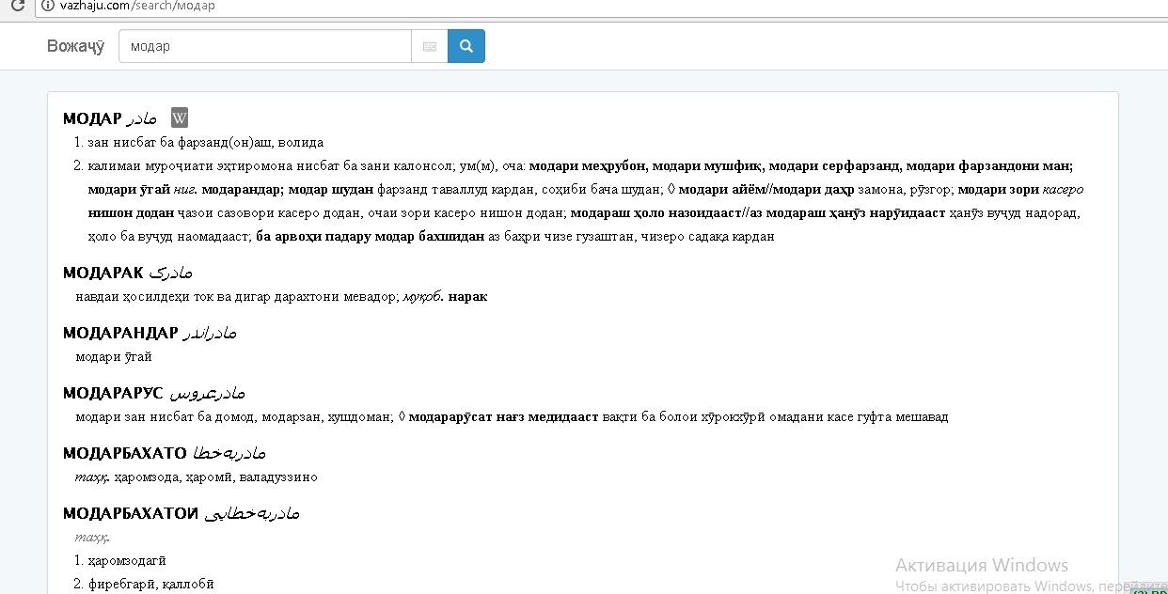The width and height of the screenshot is (1168, 594).
Task: Click the Persian script beside МОДАРАНДАР
Action: pos(209,333)
